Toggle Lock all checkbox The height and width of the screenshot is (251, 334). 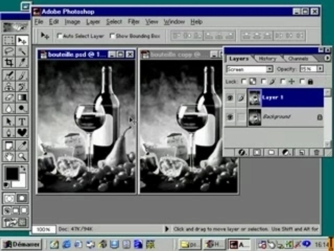[x=302, y=81]
